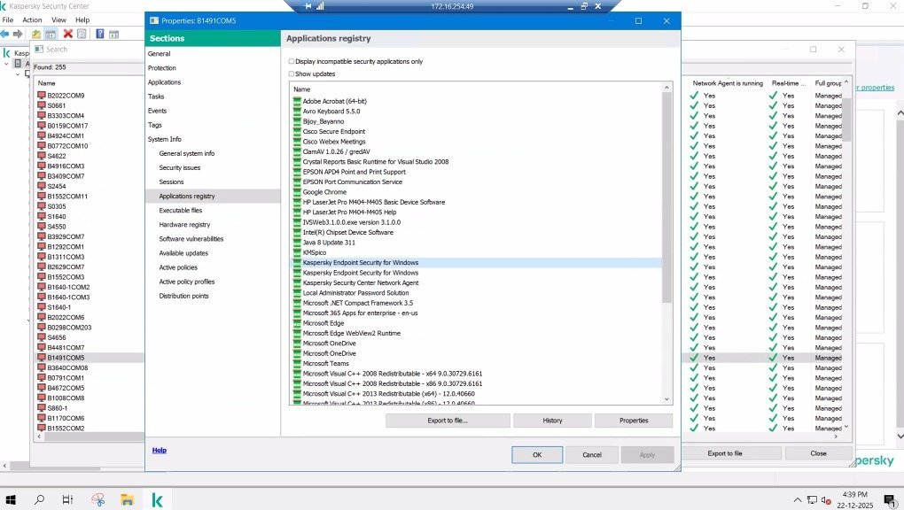Click the Properties button below the list
Screen dimensions: 904x510
634,421
